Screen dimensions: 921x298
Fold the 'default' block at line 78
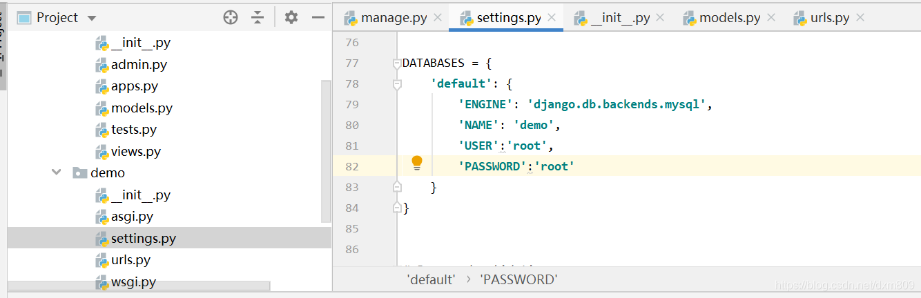tap(397, 84)
